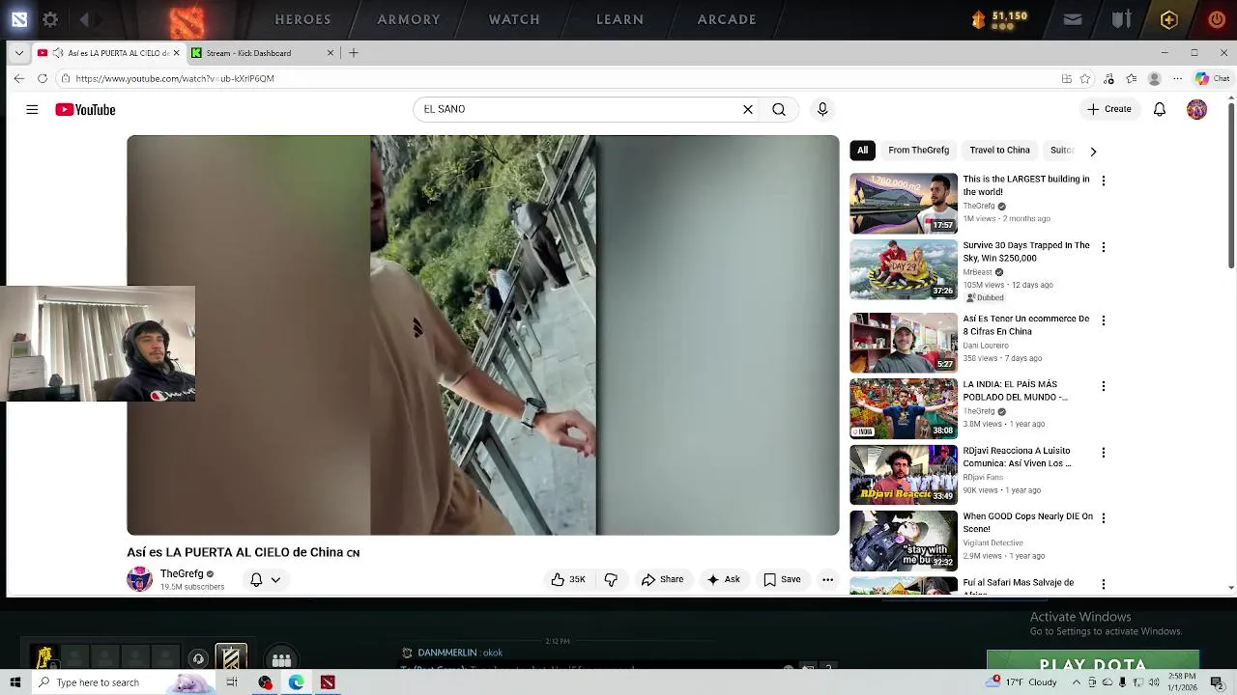1237x695 pixels.
Task: Open the Create button in YouTube header
Action: tap(1108, 109)
